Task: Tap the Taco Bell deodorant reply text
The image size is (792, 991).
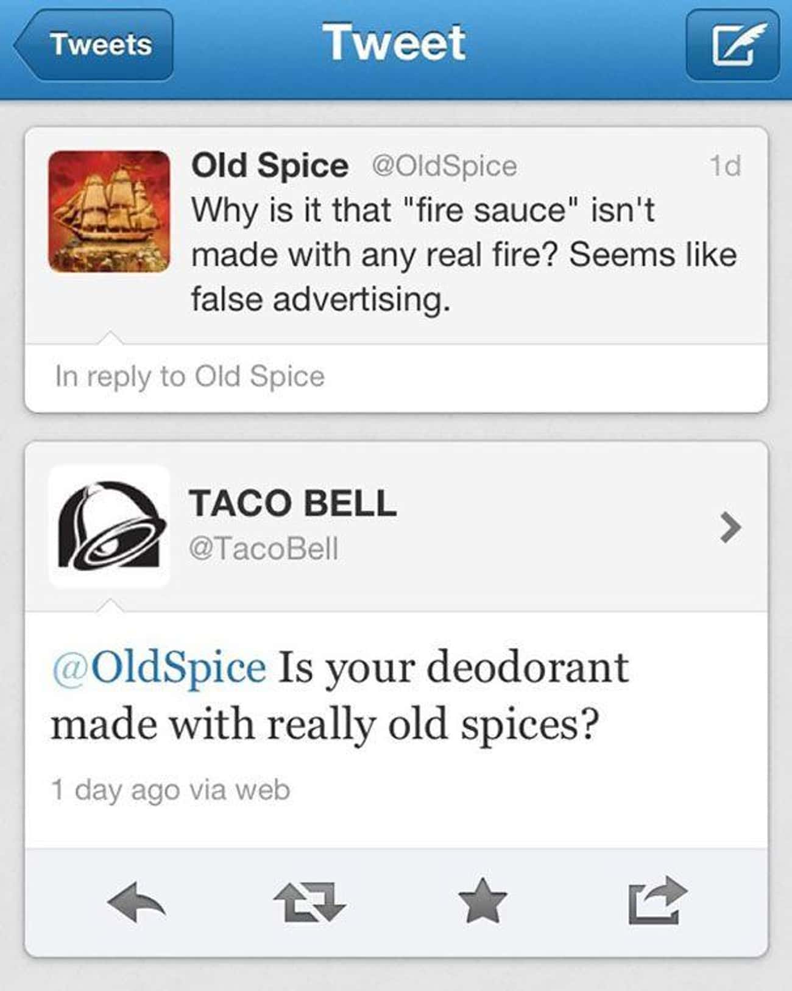Action: 340,696
